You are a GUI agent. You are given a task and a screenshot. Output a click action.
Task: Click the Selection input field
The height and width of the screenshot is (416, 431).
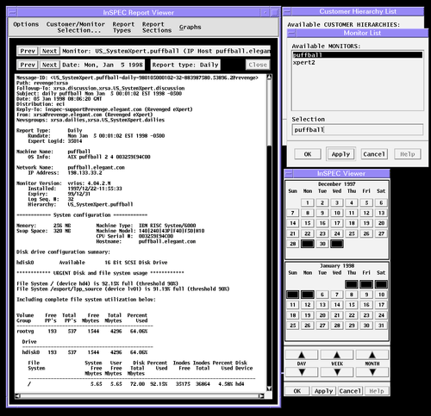358,130
